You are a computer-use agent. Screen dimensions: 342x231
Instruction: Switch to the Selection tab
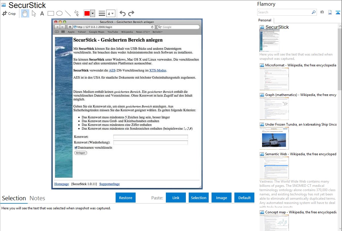pos(14,198)
